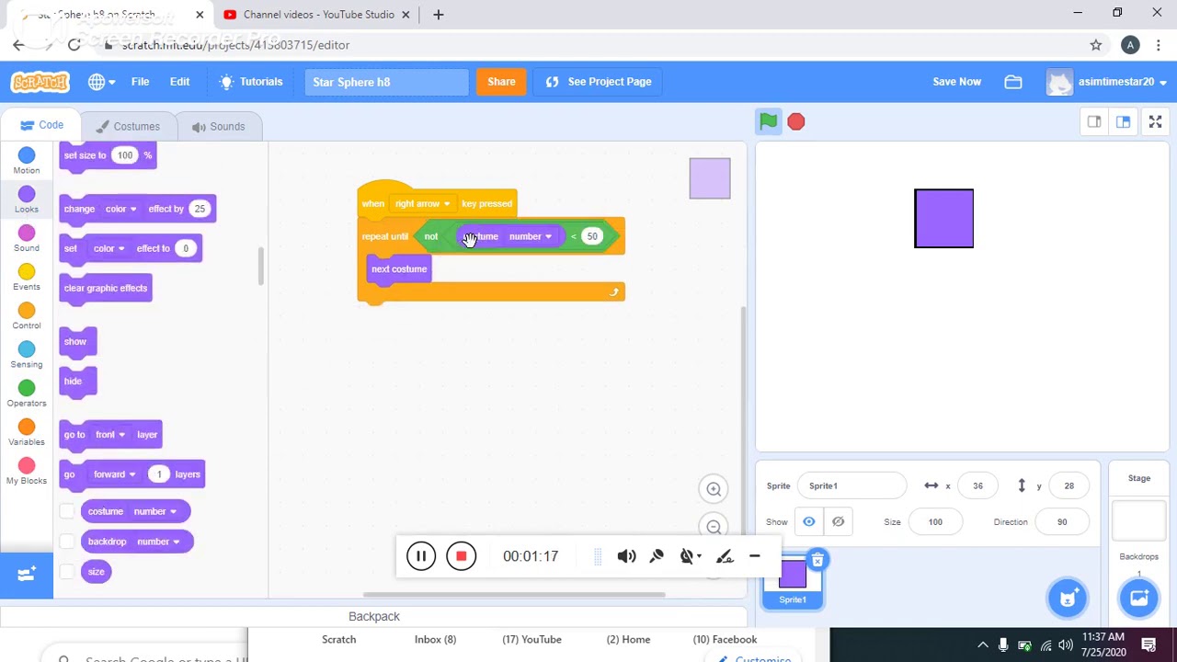Screen dimensions: 1177x662
Task: Open the color effect dropdown in change block
Action: coord(120,209)
